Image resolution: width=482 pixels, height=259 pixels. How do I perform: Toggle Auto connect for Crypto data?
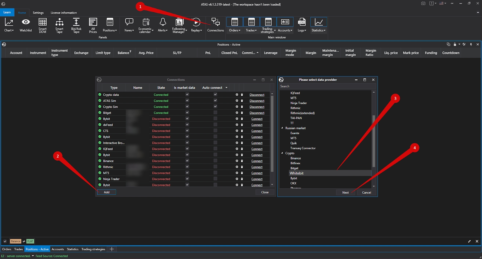coord(215,94)
